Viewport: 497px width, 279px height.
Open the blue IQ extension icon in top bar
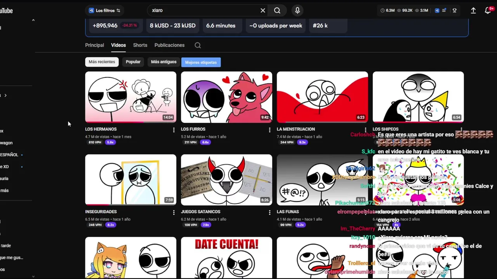437,10
